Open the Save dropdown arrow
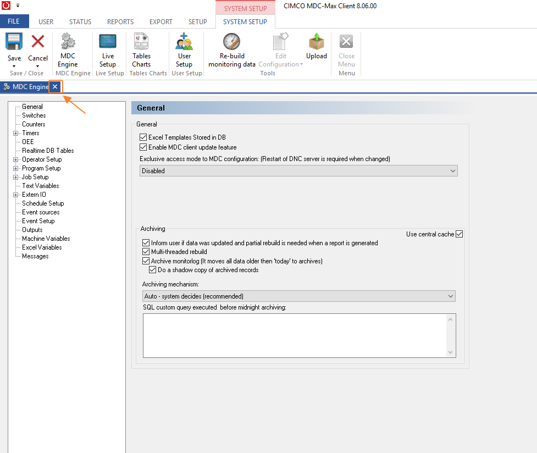The width and height of the screenshot is (537, 453). point(14,66)
